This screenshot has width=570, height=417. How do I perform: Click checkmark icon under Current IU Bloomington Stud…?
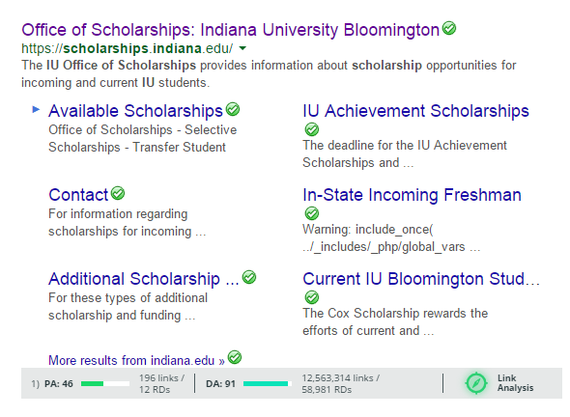(311, 297)
